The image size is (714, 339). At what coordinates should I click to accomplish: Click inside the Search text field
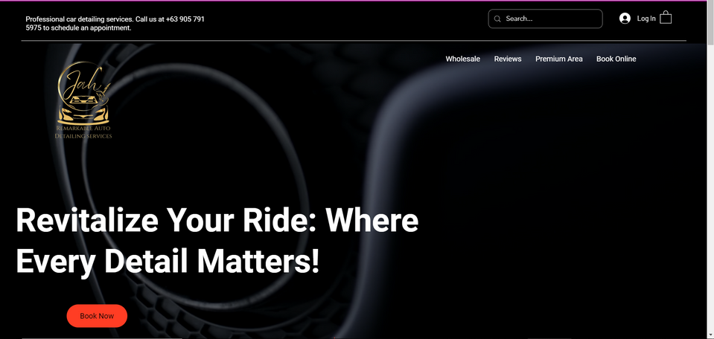tap(545, 19)
